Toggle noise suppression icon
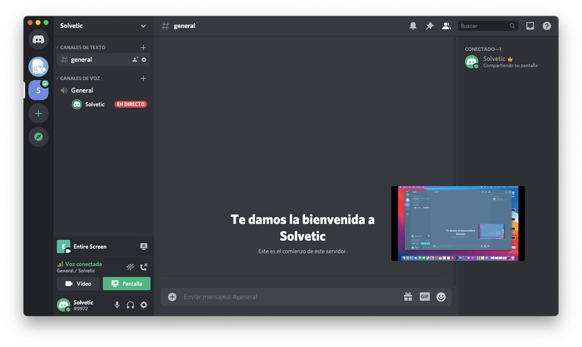Viewport: 582px width, 347px height. pyautogui.click(x=130, y=267)
